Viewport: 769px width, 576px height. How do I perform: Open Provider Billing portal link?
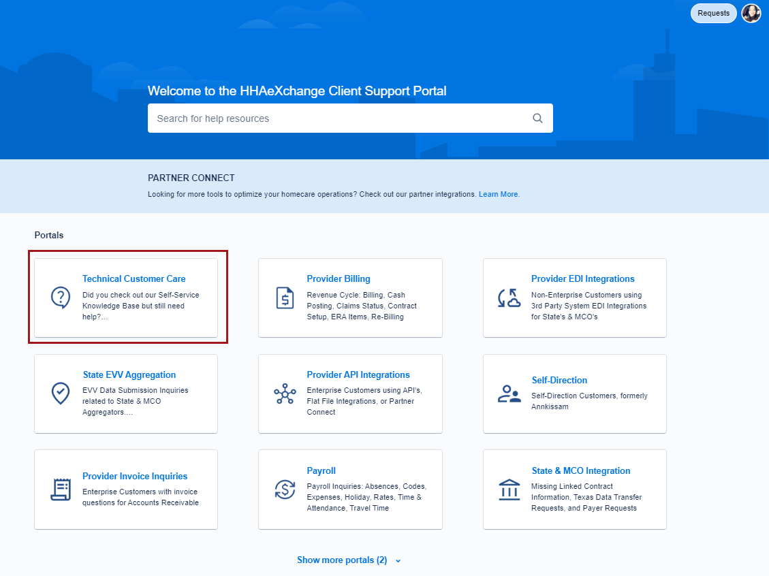click(339, 278)
